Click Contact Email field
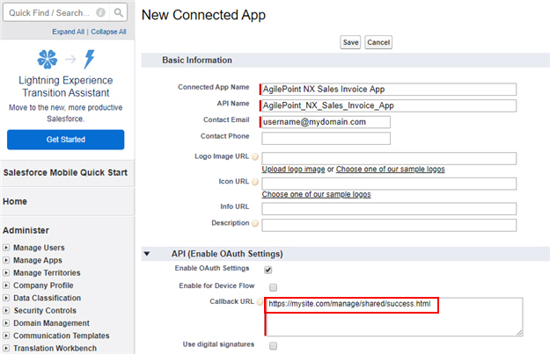 click(326, 122)
